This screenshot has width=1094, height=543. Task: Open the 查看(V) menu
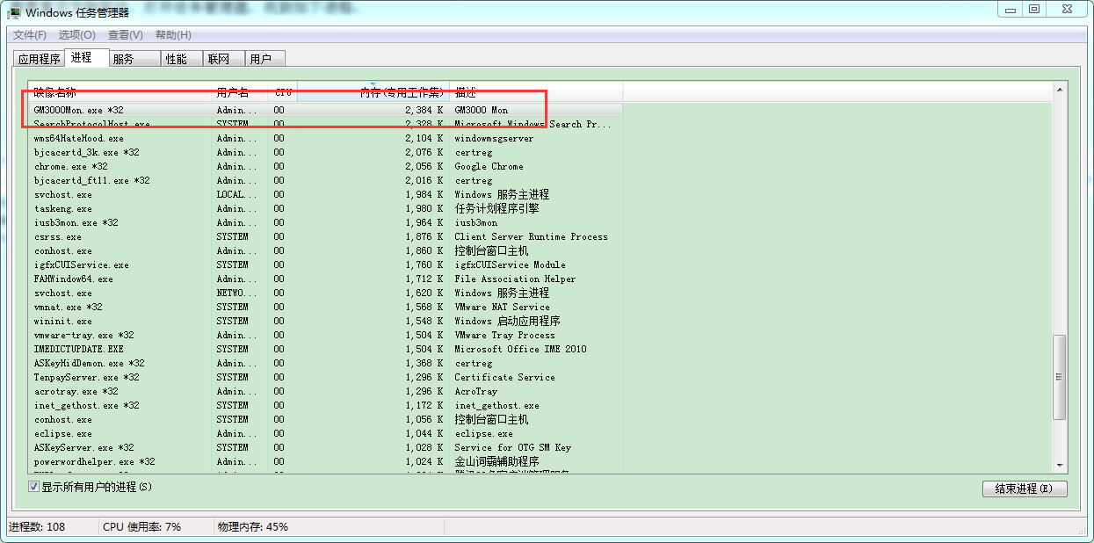click(x=125, y=35)
